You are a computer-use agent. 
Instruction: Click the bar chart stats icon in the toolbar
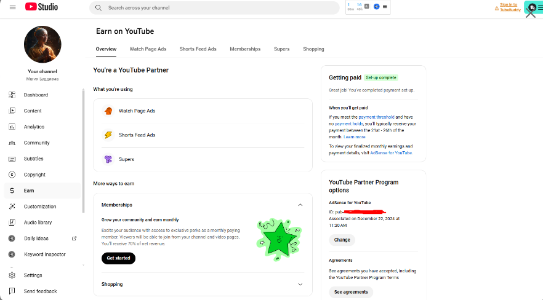(x=367, y=6)
